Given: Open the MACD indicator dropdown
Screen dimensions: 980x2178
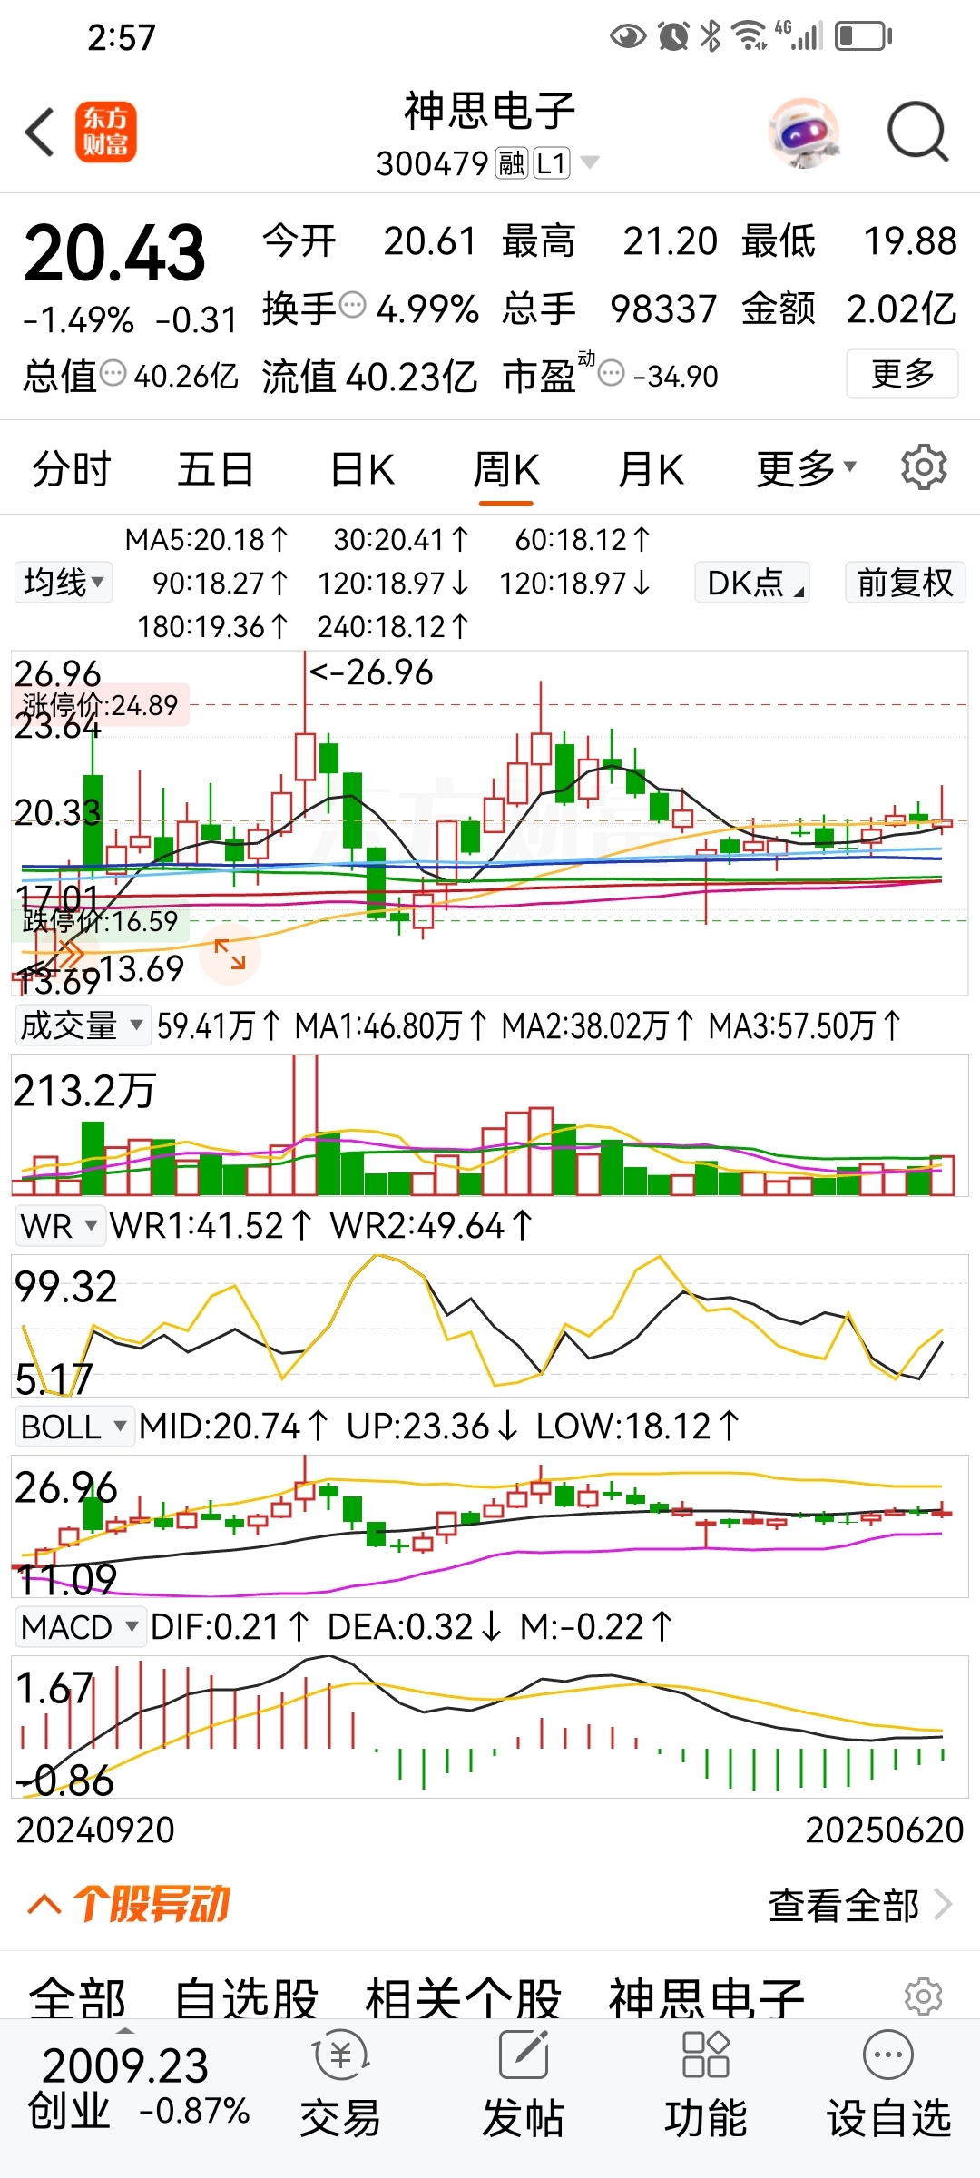Looking at the screenshot, I should pos(81,1626).
